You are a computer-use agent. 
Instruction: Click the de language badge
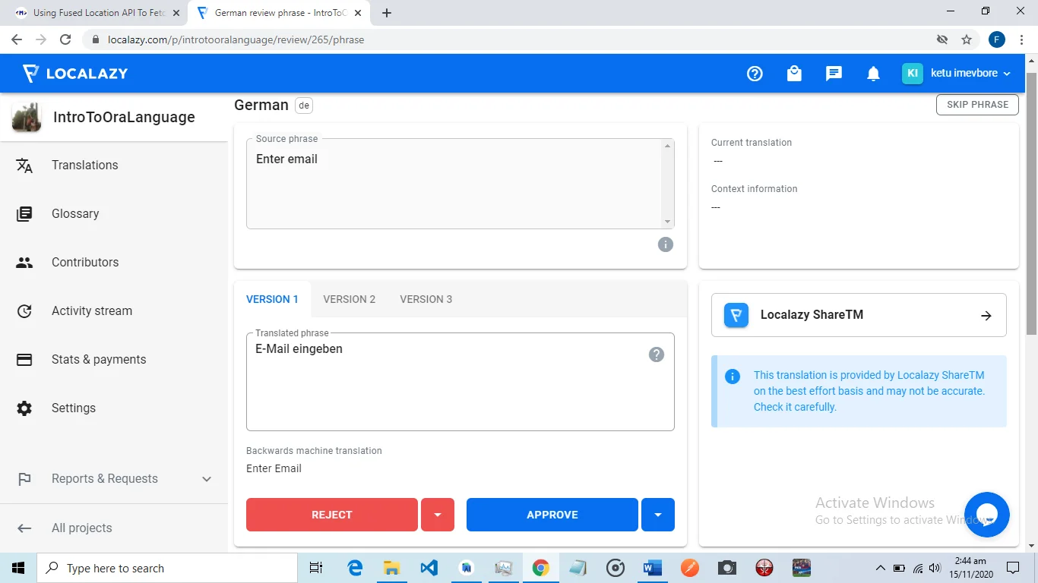(304, 106)
